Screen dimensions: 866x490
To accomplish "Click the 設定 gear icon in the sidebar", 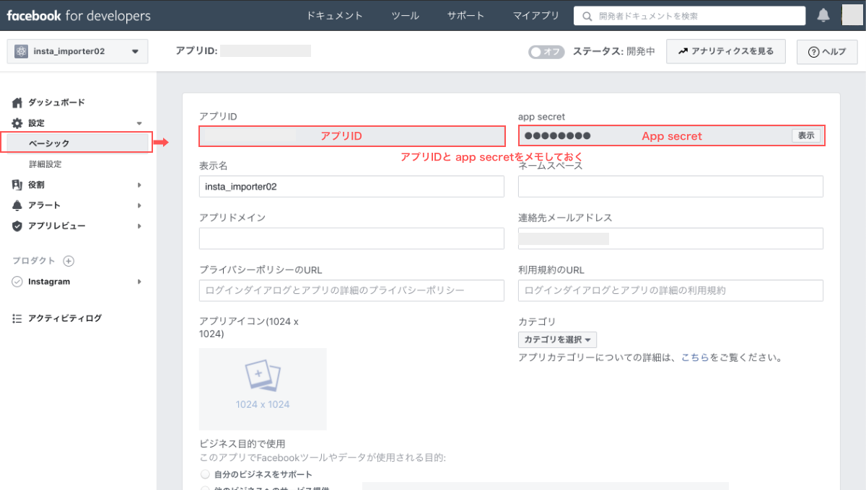I will point(17,122).
